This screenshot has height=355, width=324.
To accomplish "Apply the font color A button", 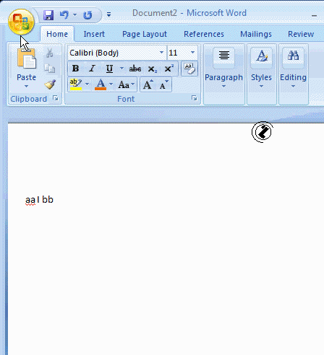I will [x=101, y=84].
